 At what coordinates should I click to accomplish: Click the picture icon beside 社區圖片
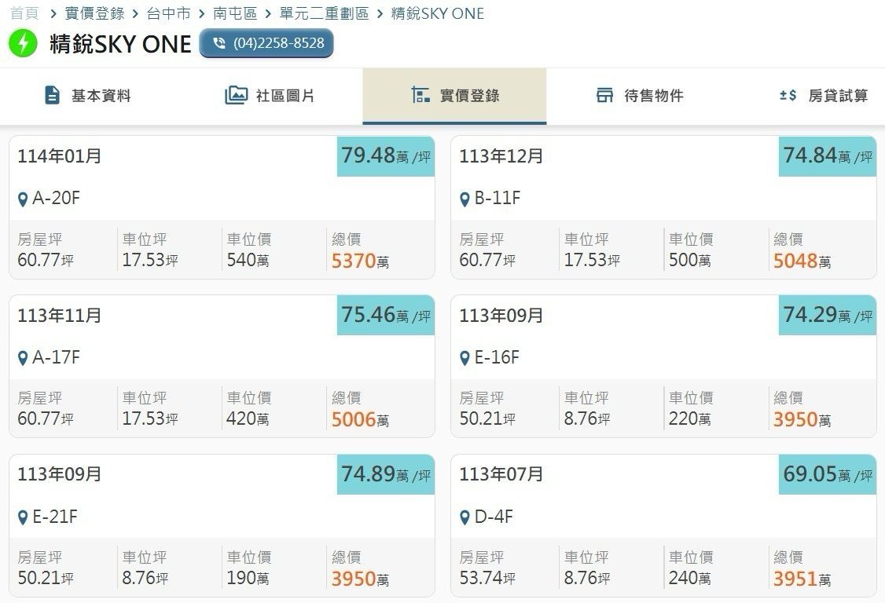pos(236,96)
